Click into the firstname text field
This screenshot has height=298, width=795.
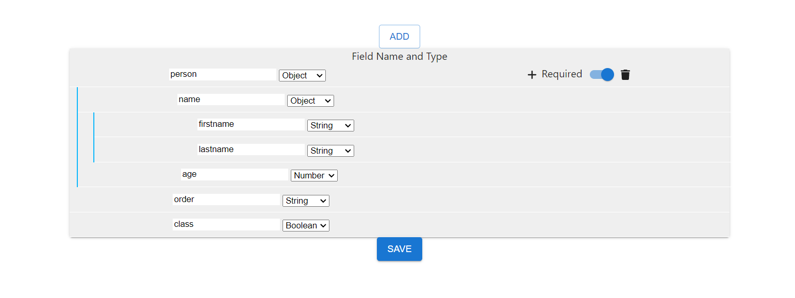coord(251,124)
